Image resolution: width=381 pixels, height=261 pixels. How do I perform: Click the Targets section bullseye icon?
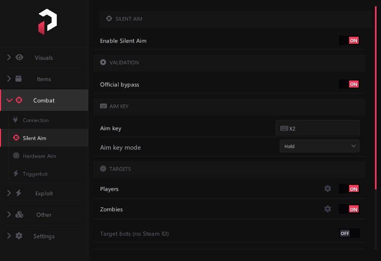(x=103, y=169)
